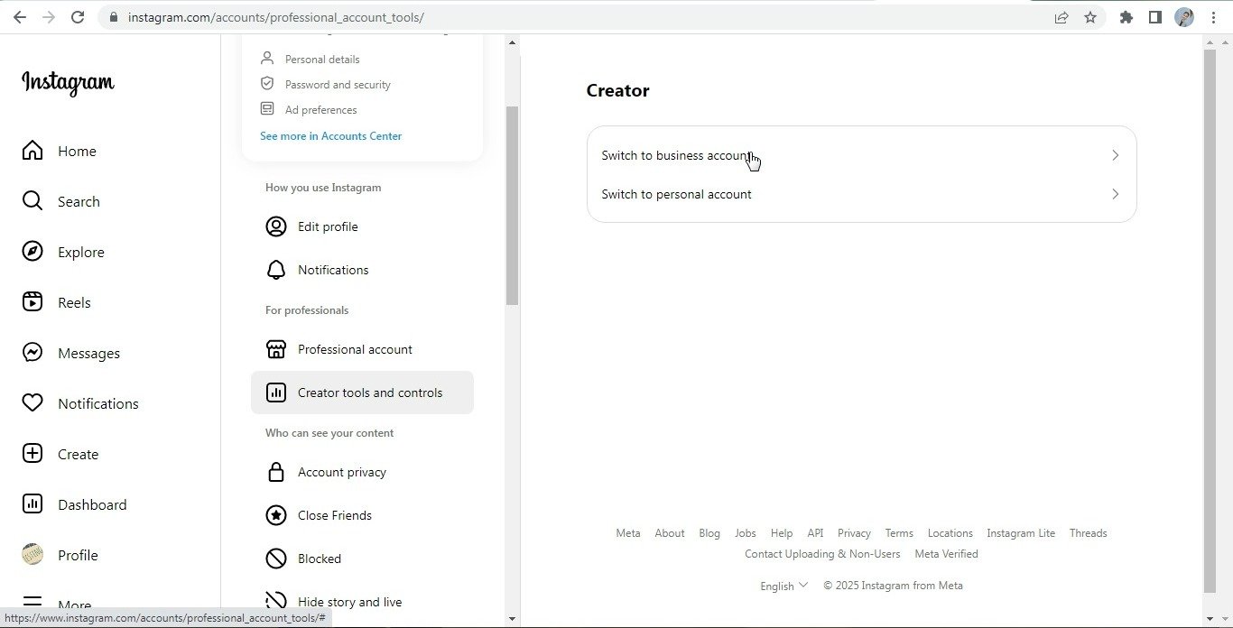Open Profile avatar in the sidebar

tap(32, 554)
